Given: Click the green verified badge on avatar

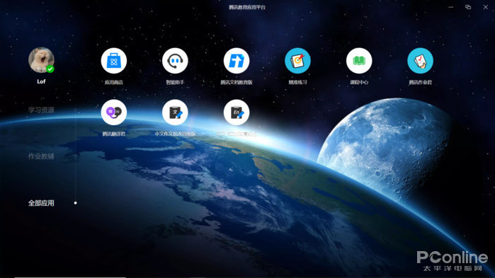Looking at the screenshot, I should tap(50, 69).
